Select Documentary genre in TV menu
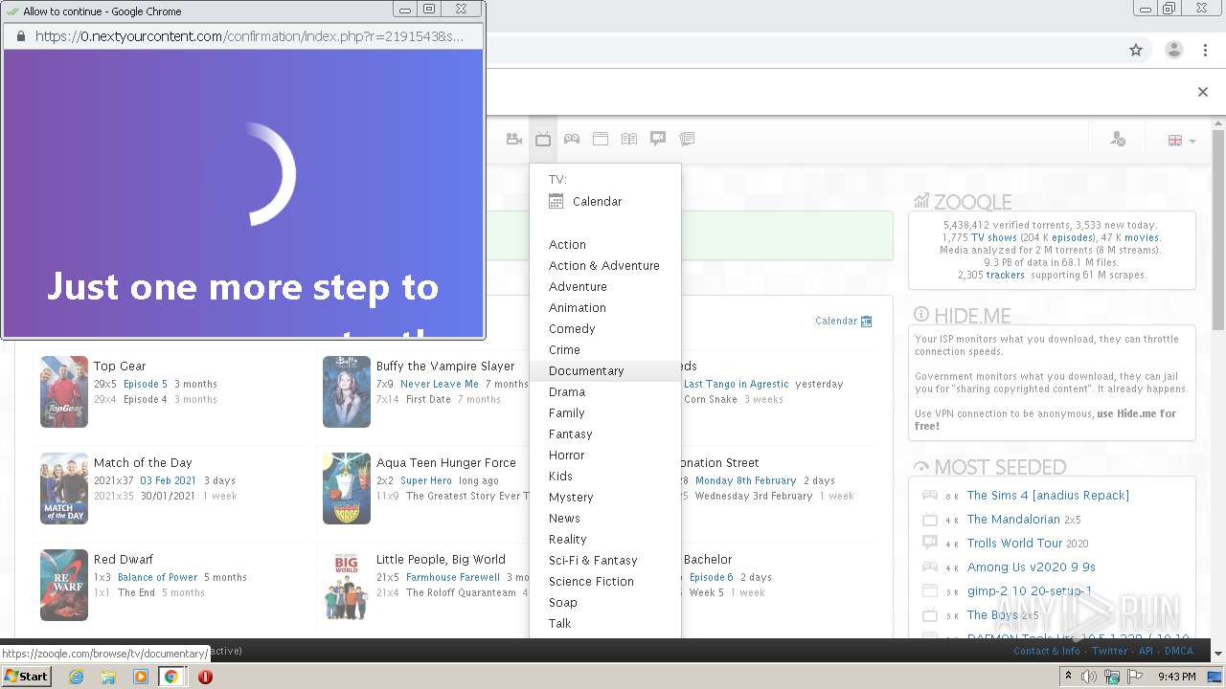Viewport: 1226px width, 689px height. pos(586,371)
